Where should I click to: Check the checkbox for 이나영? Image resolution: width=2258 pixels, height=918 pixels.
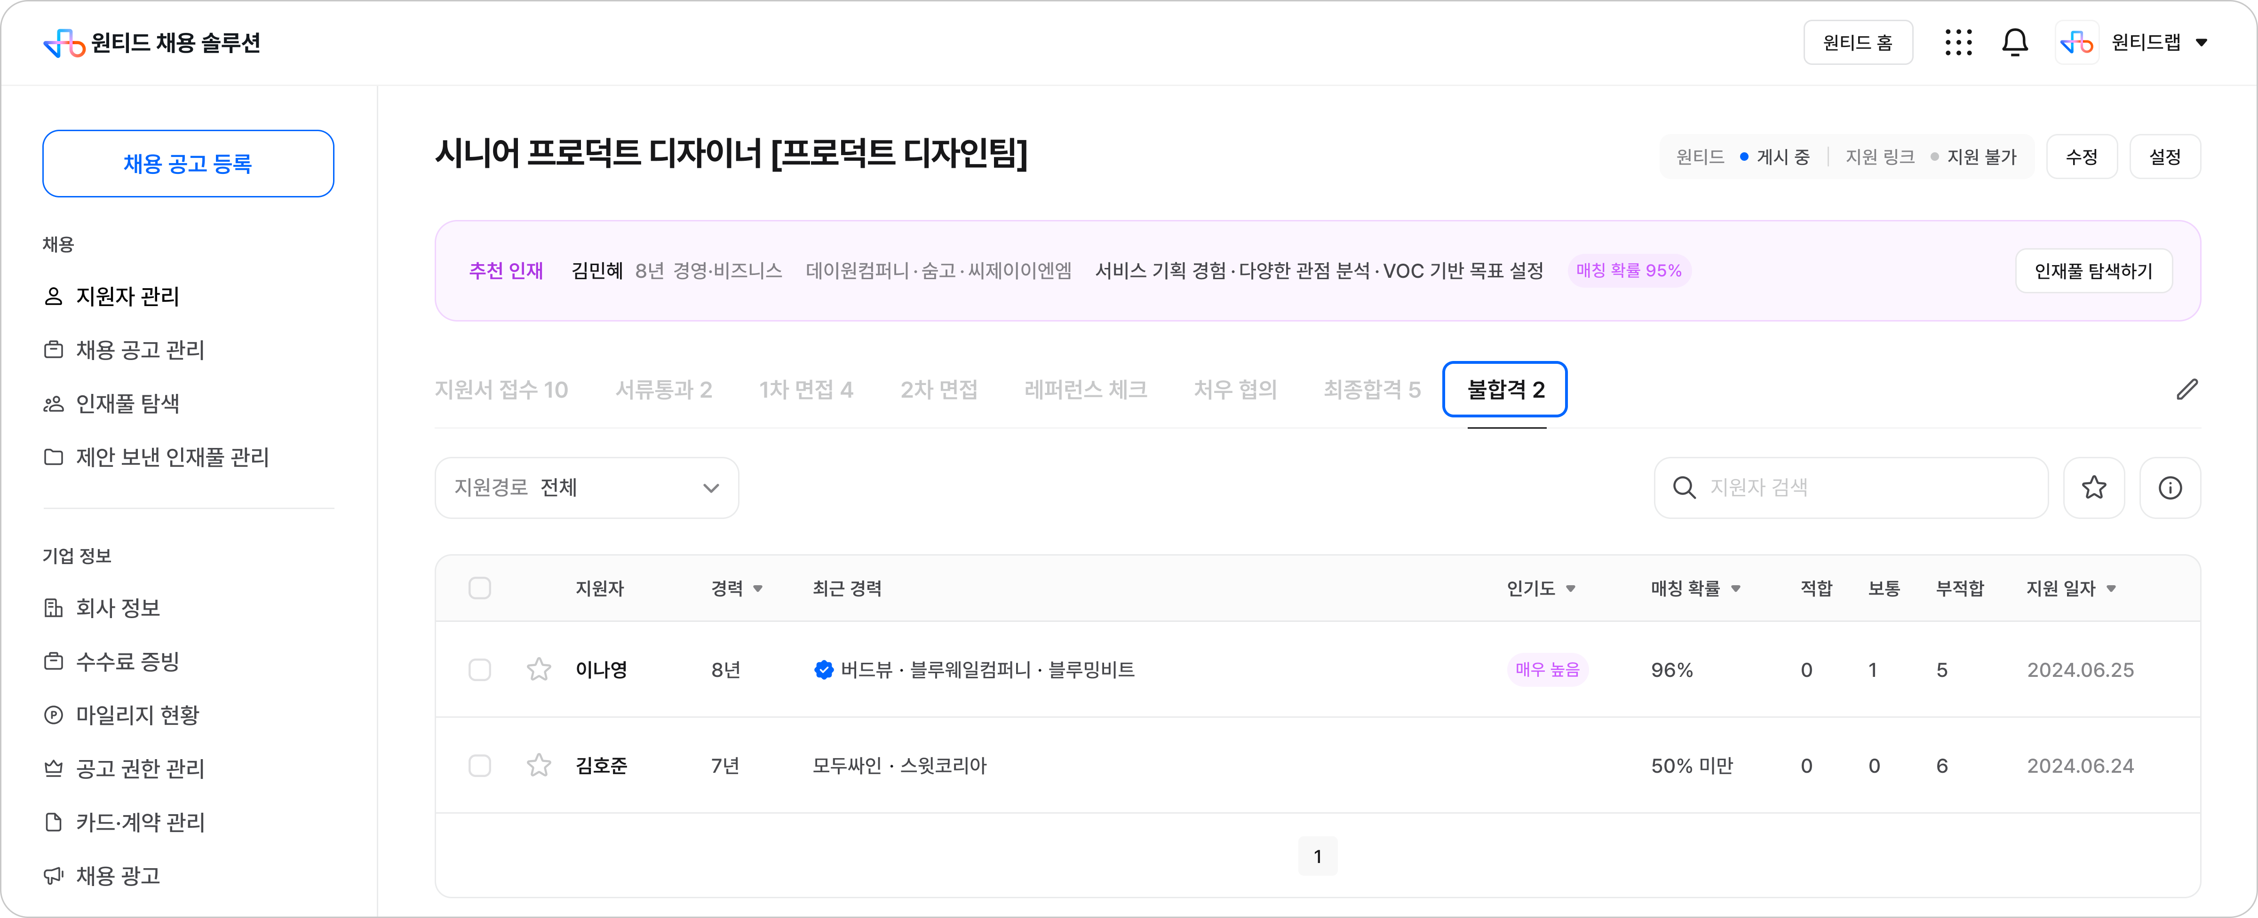click(x=479, y=670)
